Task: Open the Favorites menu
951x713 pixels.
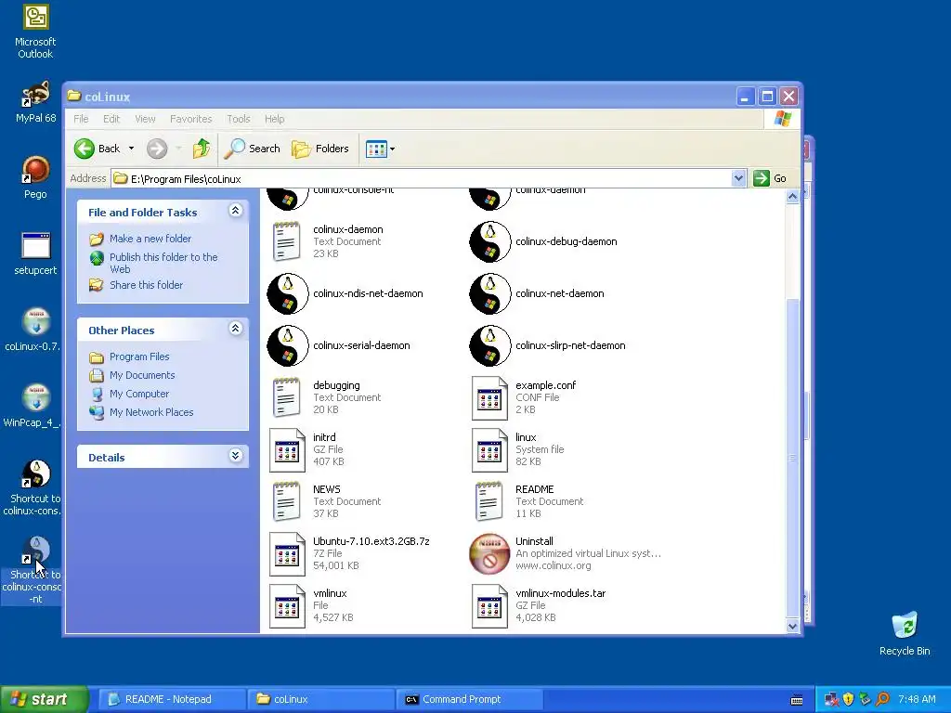Action: point(191,119)
